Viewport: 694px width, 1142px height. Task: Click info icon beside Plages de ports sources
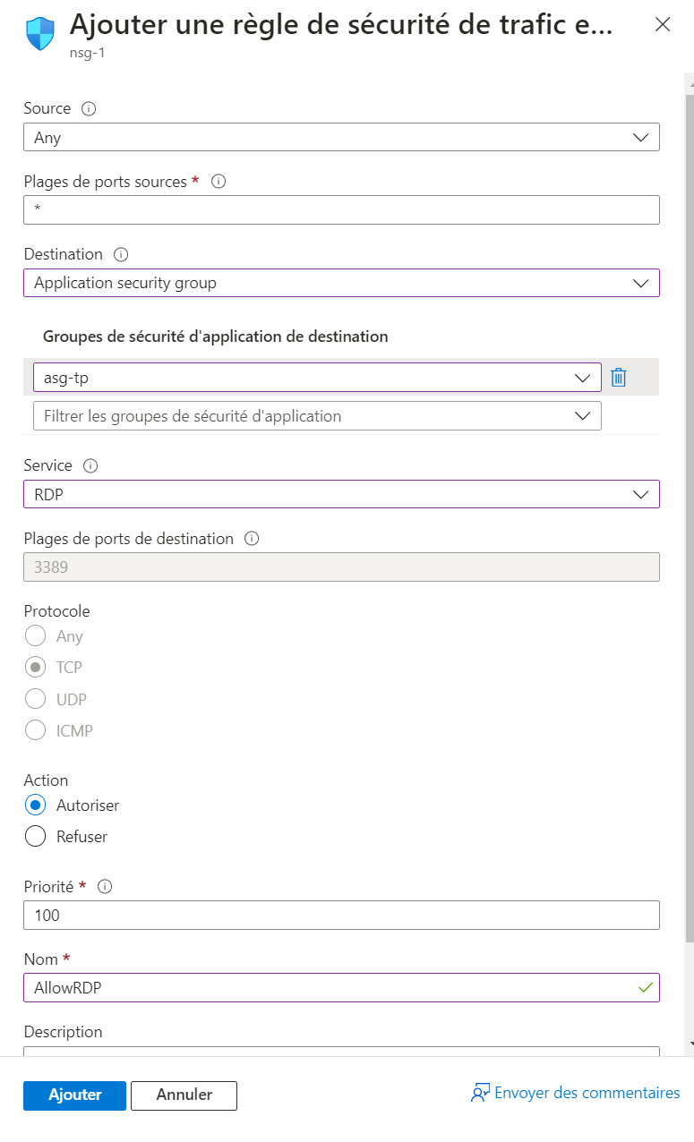click(218, 181)
